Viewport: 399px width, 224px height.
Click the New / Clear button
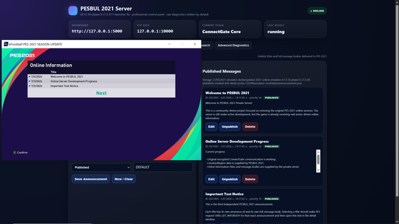(x=123, y=179)
